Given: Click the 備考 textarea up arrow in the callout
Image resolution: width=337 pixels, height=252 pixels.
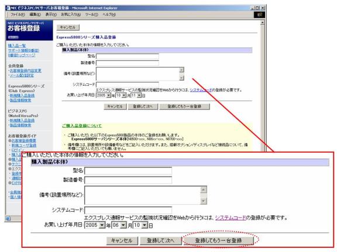Looking at the screenshot, I should pos(204,190).
